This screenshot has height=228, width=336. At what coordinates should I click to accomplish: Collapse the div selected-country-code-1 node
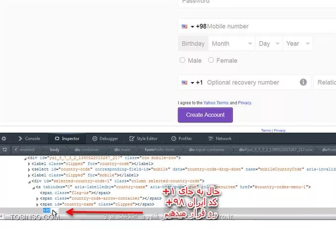29,182
